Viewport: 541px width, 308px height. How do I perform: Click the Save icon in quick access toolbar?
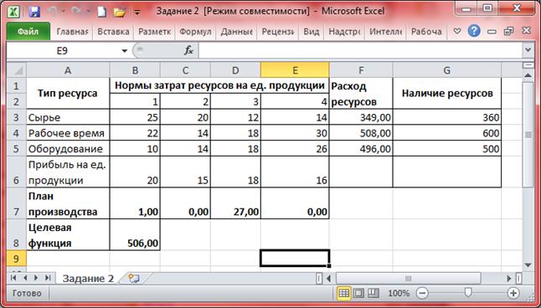click(x=34, y=12)
